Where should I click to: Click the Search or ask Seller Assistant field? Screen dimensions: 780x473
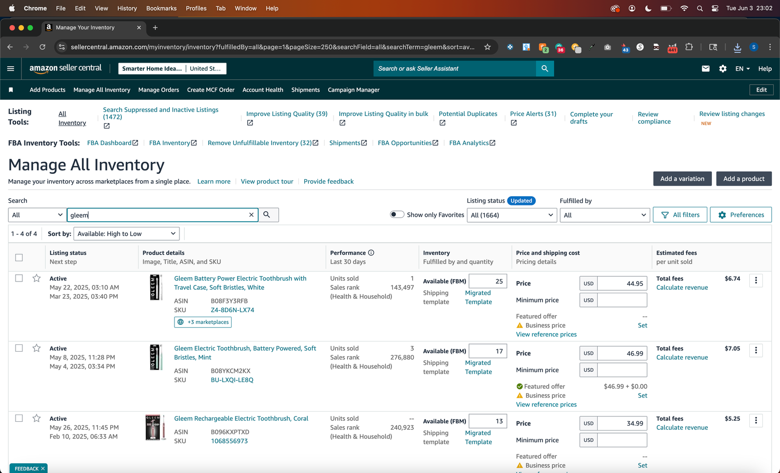tap(455, 69)
